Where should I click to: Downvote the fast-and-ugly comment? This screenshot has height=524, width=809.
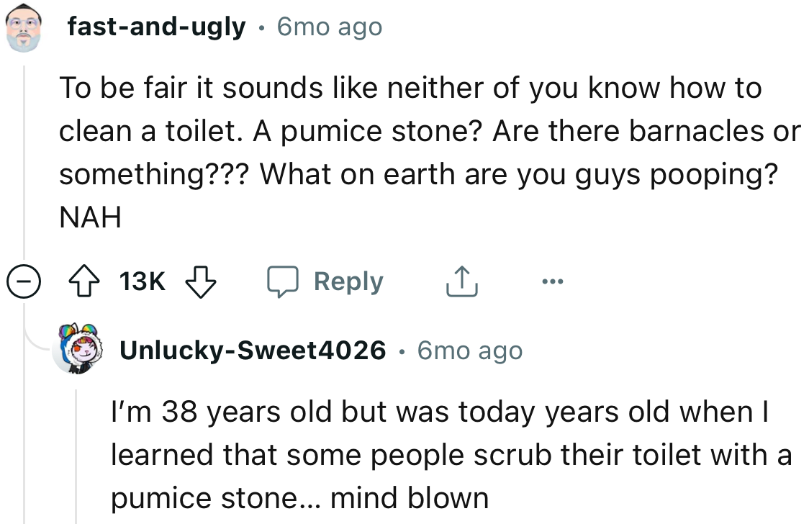(x=202, y=281)
